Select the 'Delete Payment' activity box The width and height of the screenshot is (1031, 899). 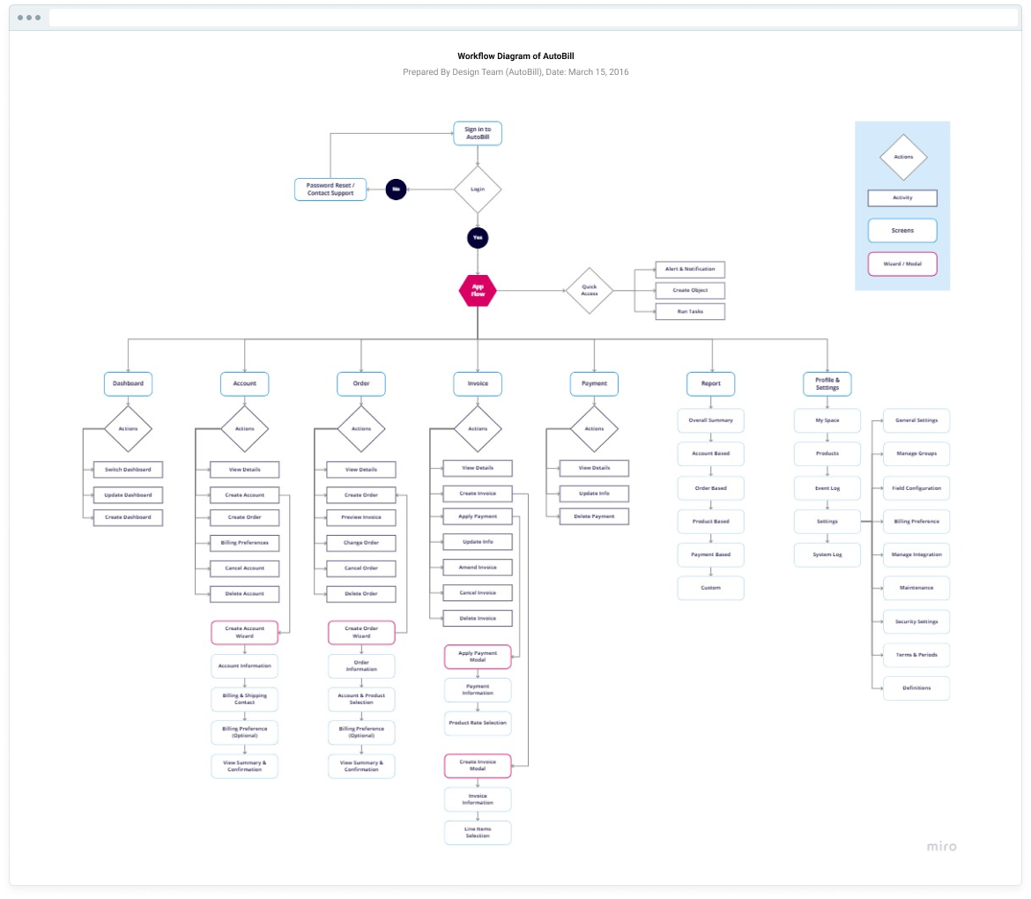595,516
